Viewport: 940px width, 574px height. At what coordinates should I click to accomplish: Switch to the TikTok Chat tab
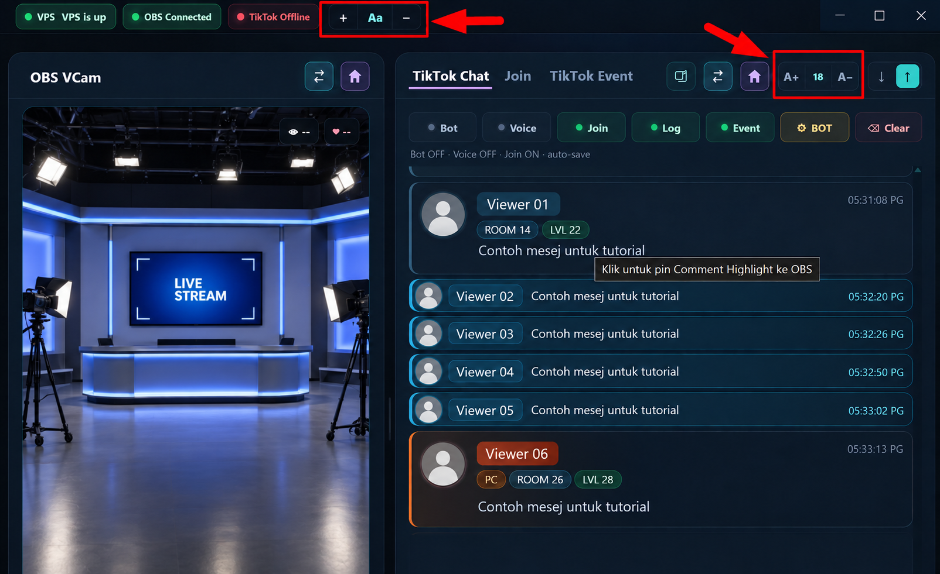(x=450, y=76)
